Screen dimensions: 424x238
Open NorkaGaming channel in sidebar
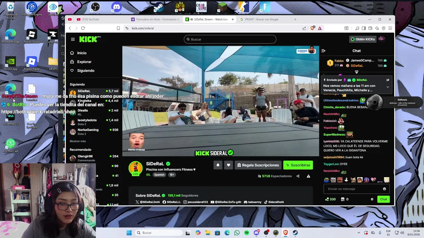click(x=94, y=132)
